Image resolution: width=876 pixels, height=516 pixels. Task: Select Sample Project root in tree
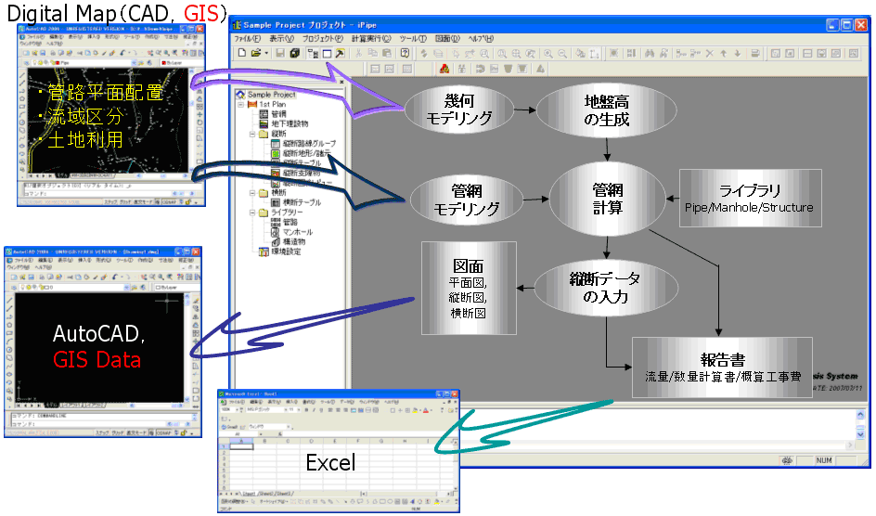[x=272, y=95]
